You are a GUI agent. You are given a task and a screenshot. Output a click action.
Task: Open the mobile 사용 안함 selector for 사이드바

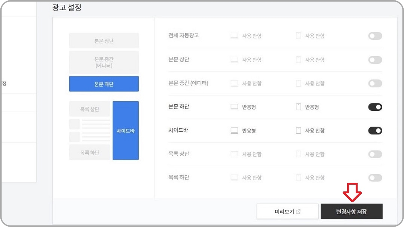pyautogui.click(x=310, y=130)
